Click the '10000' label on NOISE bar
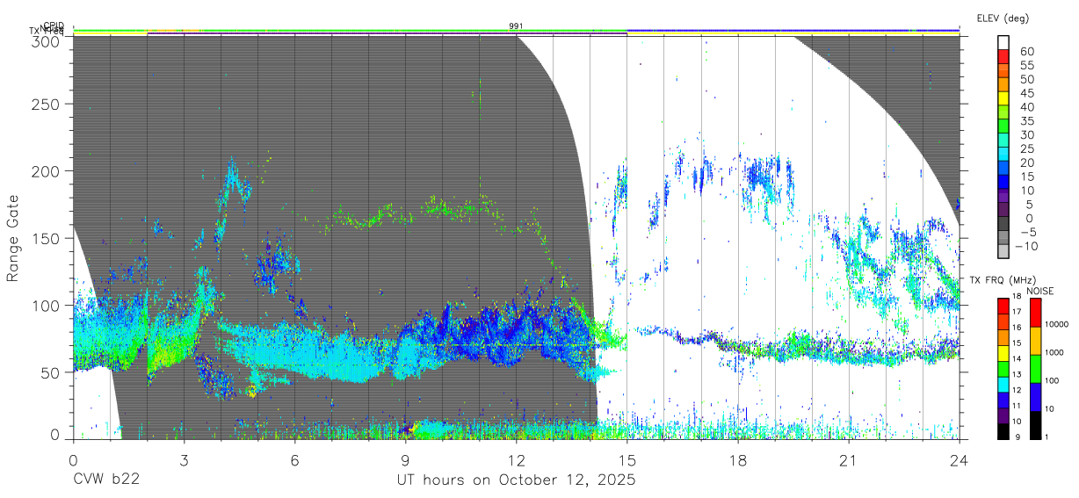1079x498 pixels. point(1058,325)
